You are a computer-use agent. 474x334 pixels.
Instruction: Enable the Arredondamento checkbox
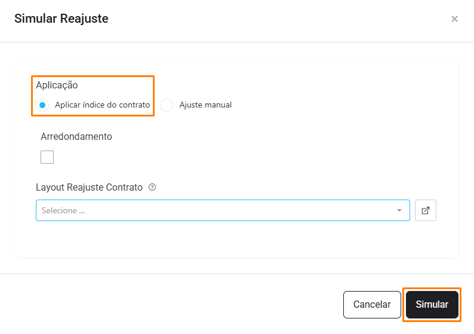coord(47,157)
